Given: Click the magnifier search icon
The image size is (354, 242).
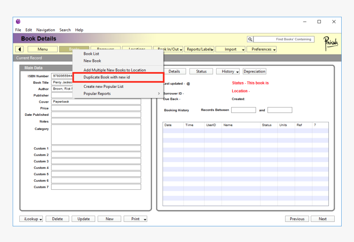Looking at the screenshot, I should coord(250,40).
